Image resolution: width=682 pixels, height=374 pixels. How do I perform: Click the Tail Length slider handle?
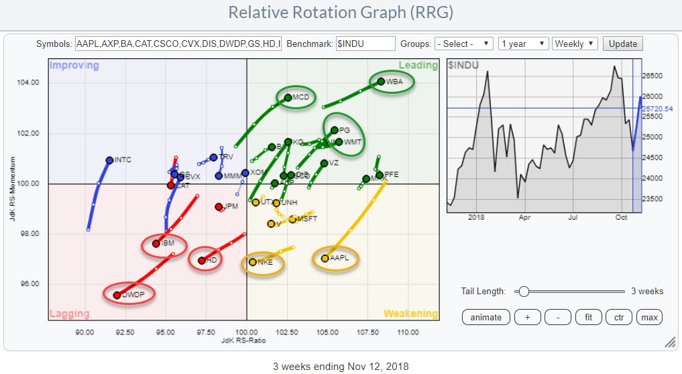pos(524,292)
